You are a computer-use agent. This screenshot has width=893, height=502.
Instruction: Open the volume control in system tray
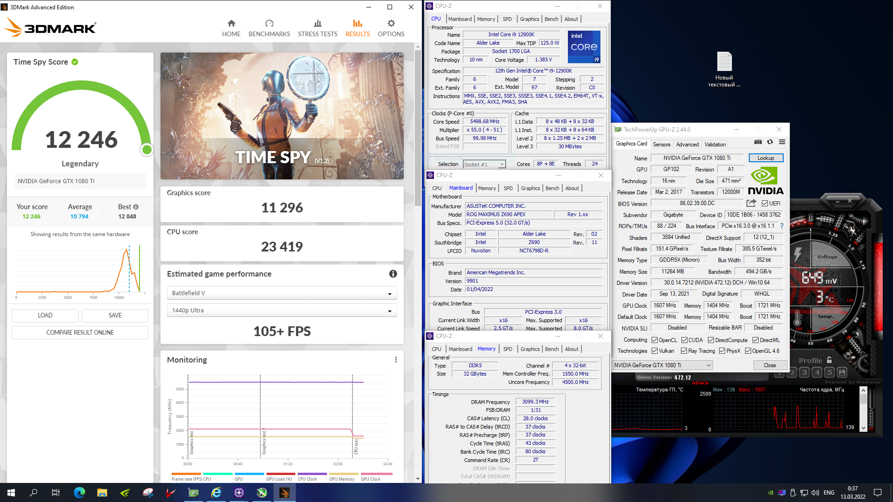pos(815,493)
